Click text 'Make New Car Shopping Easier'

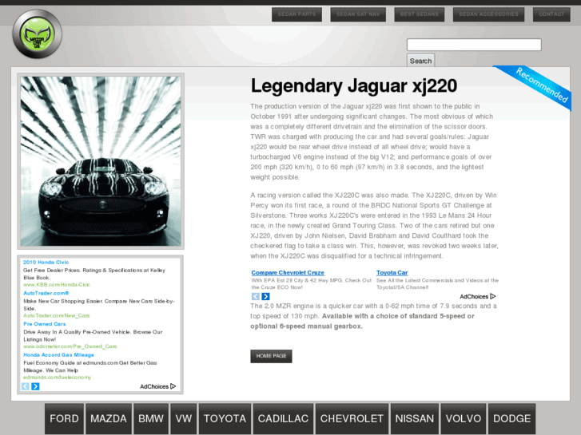pos(62,301)
